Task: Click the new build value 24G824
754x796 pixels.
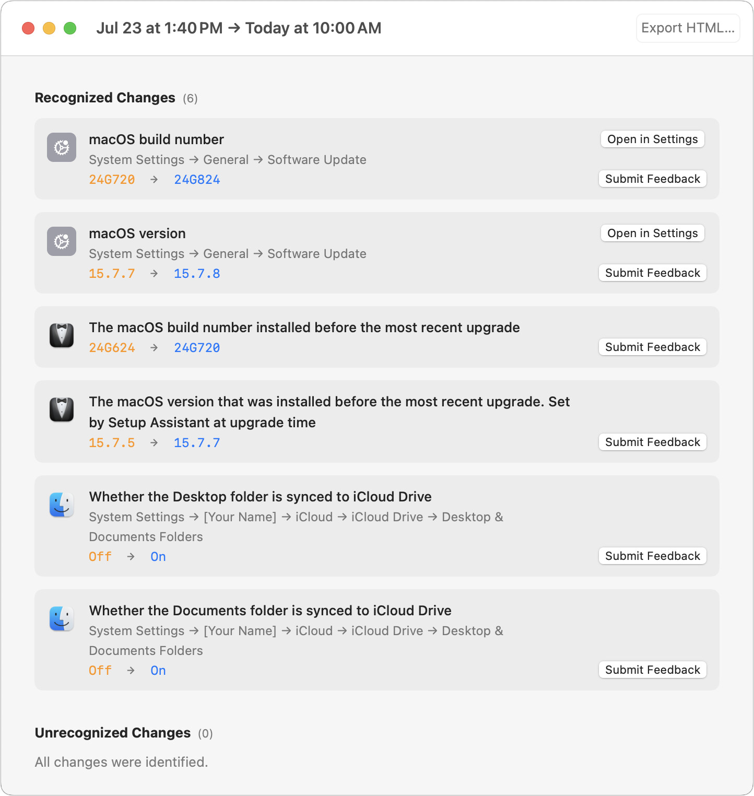Action: tap(197, 180)
